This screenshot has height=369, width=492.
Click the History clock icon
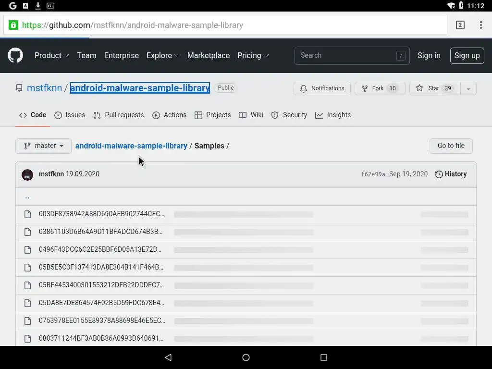click(439, 174)
